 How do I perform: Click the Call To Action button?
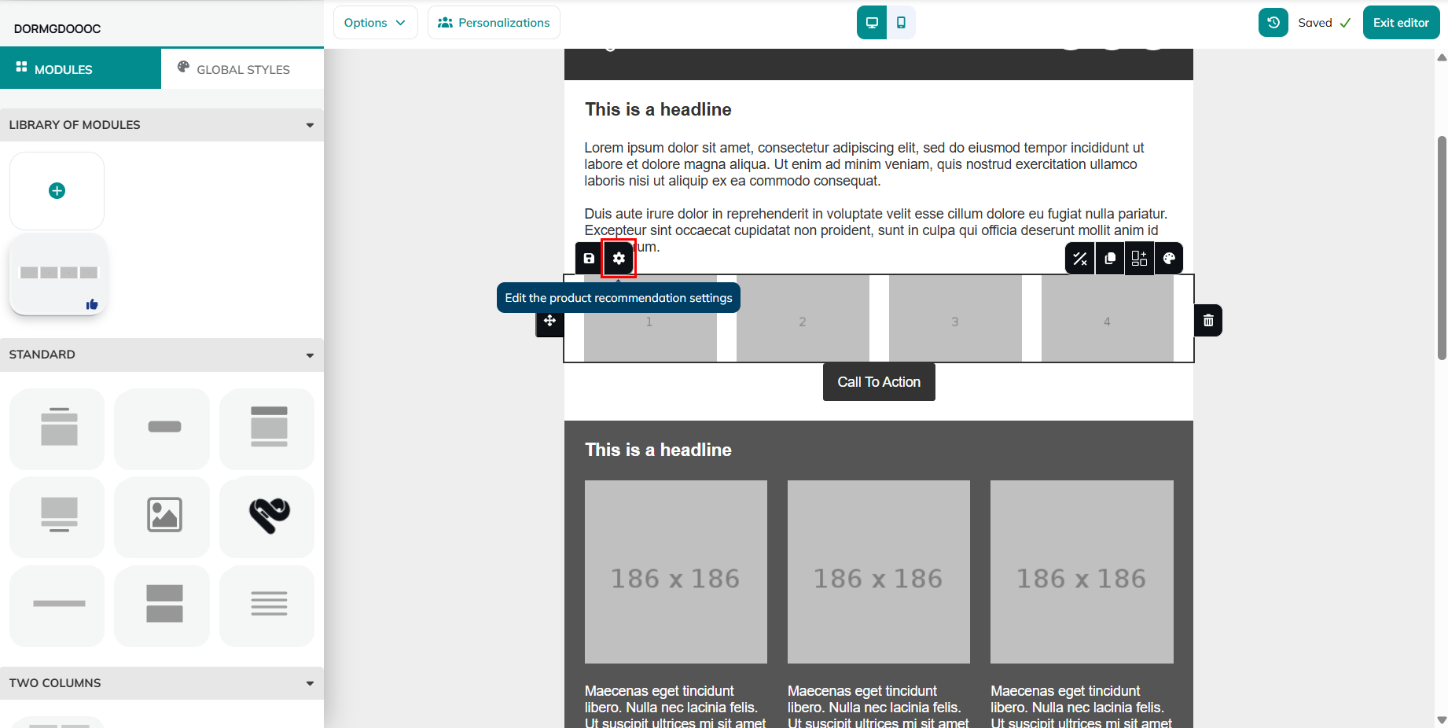coord(879,382)
